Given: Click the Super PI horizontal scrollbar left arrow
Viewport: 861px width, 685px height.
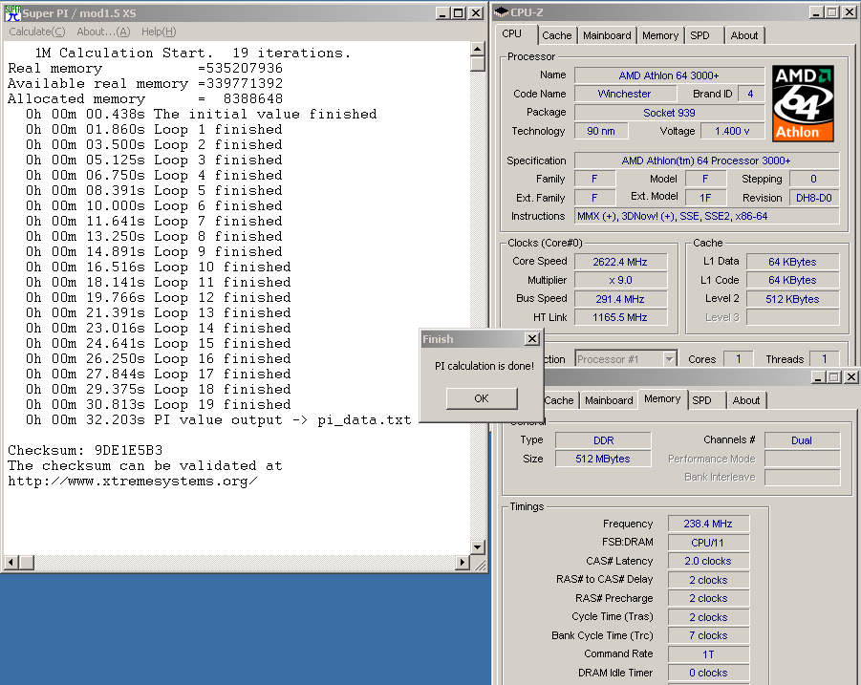Looking at the screenshot, I should [11, 562].
